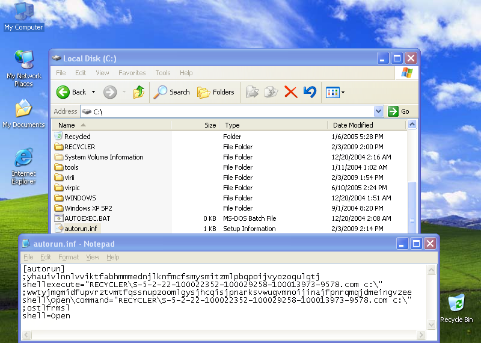This screenshot has height=343, width=481.
Task: Select the virii folder icon
Action: point(58,177)
